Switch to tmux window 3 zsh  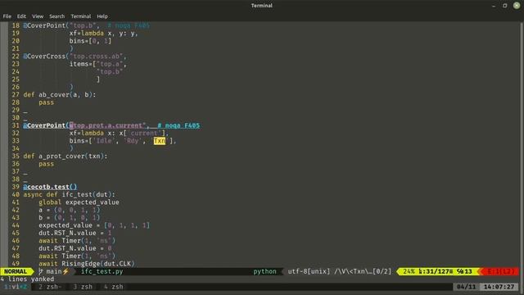tap(83, 287)
